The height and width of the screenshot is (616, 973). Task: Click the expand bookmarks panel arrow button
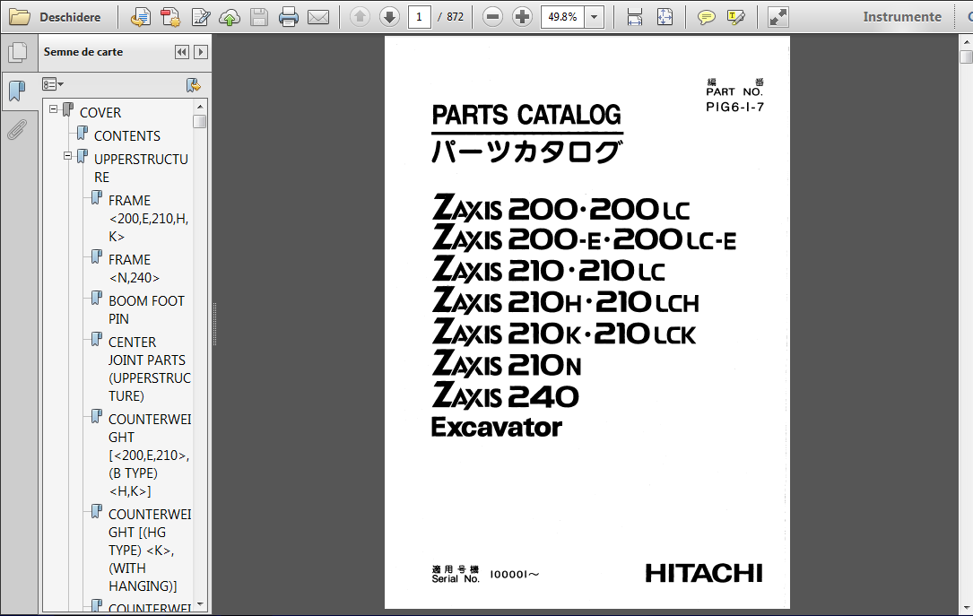tap(201, 52)
